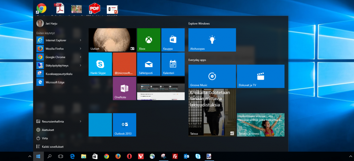
Task: Click the orange @{microsoft... tile
Action: (124, 64)
